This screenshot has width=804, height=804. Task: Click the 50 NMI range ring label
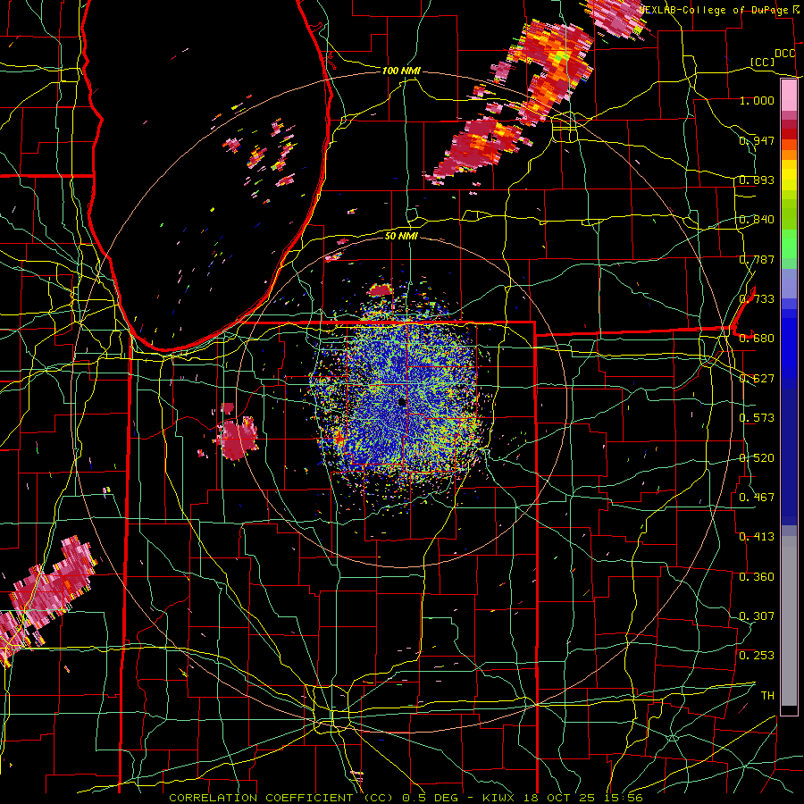click(401, 236)
